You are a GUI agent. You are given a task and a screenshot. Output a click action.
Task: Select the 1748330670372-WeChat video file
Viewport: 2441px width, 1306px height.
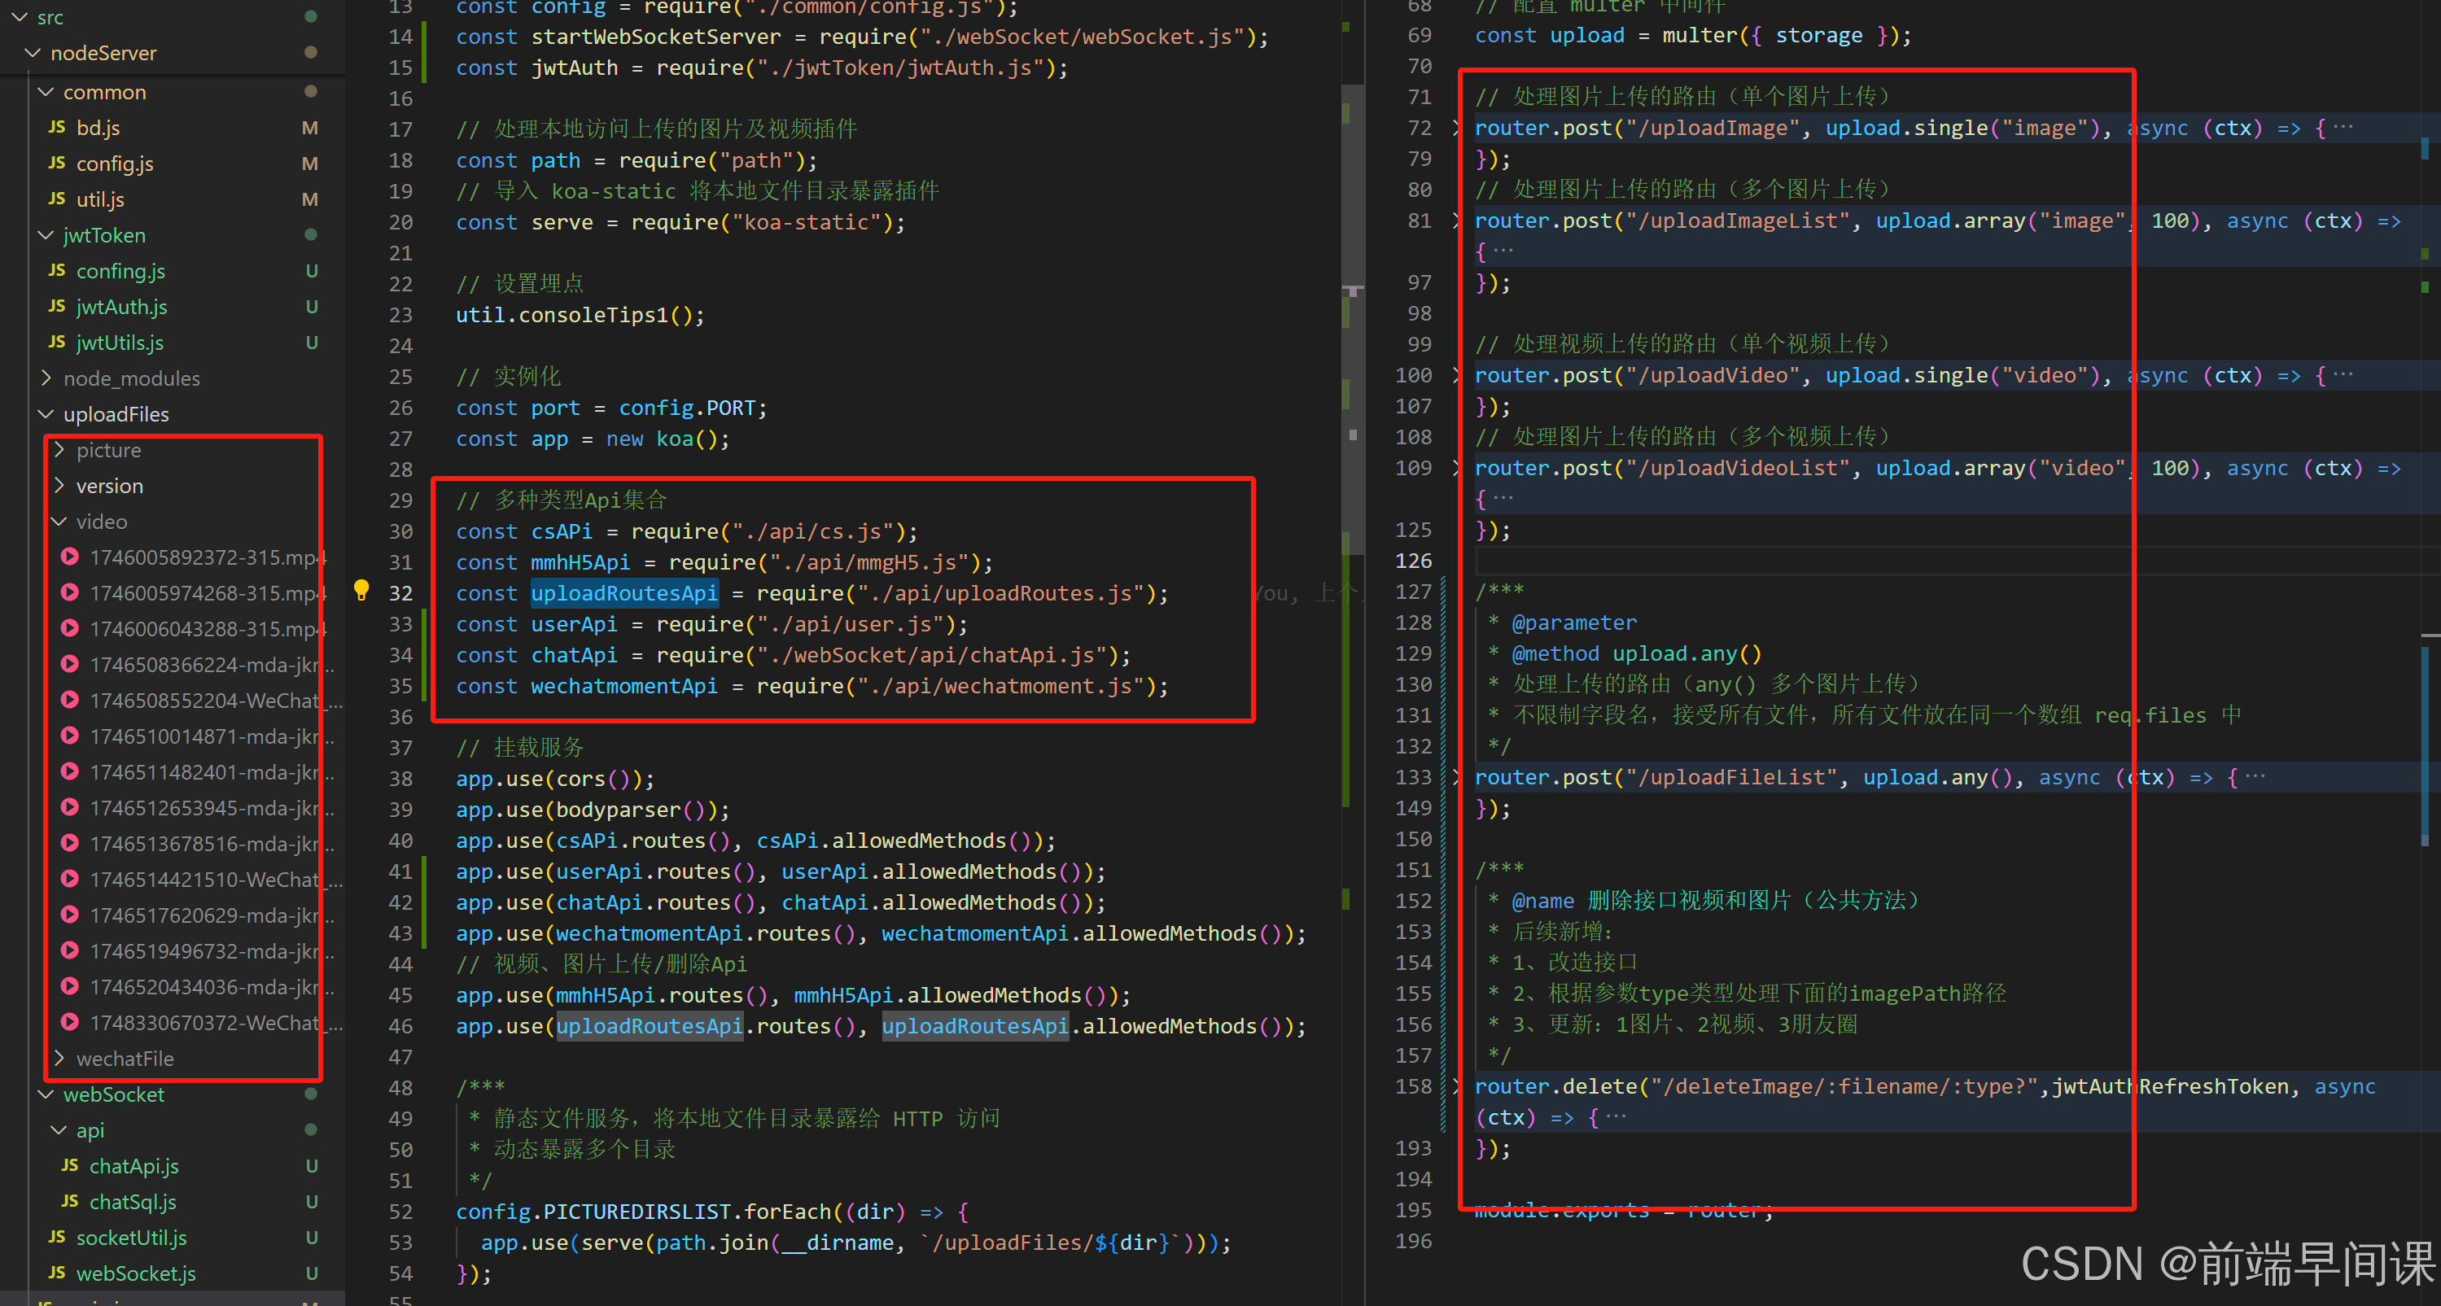pos(203,1023)
